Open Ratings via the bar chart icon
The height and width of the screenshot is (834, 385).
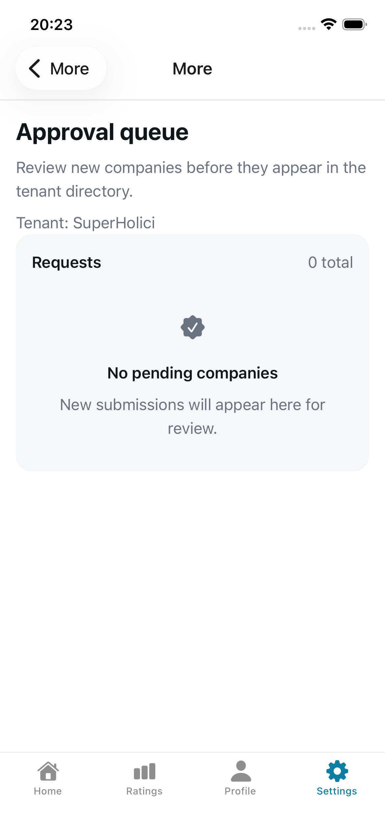tap(144, 771)
